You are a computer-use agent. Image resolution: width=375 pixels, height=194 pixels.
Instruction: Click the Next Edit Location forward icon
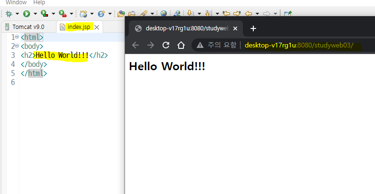[237, 14]
